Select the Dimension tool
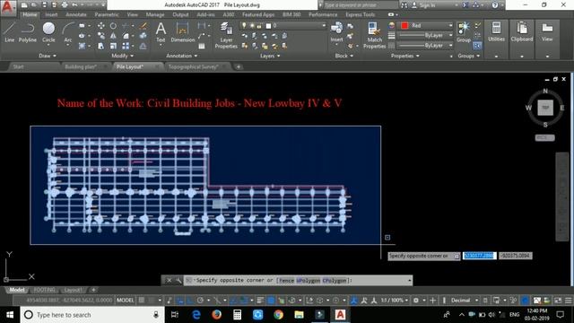The width and height of the screenshot is (574, 323). [182, 32]
